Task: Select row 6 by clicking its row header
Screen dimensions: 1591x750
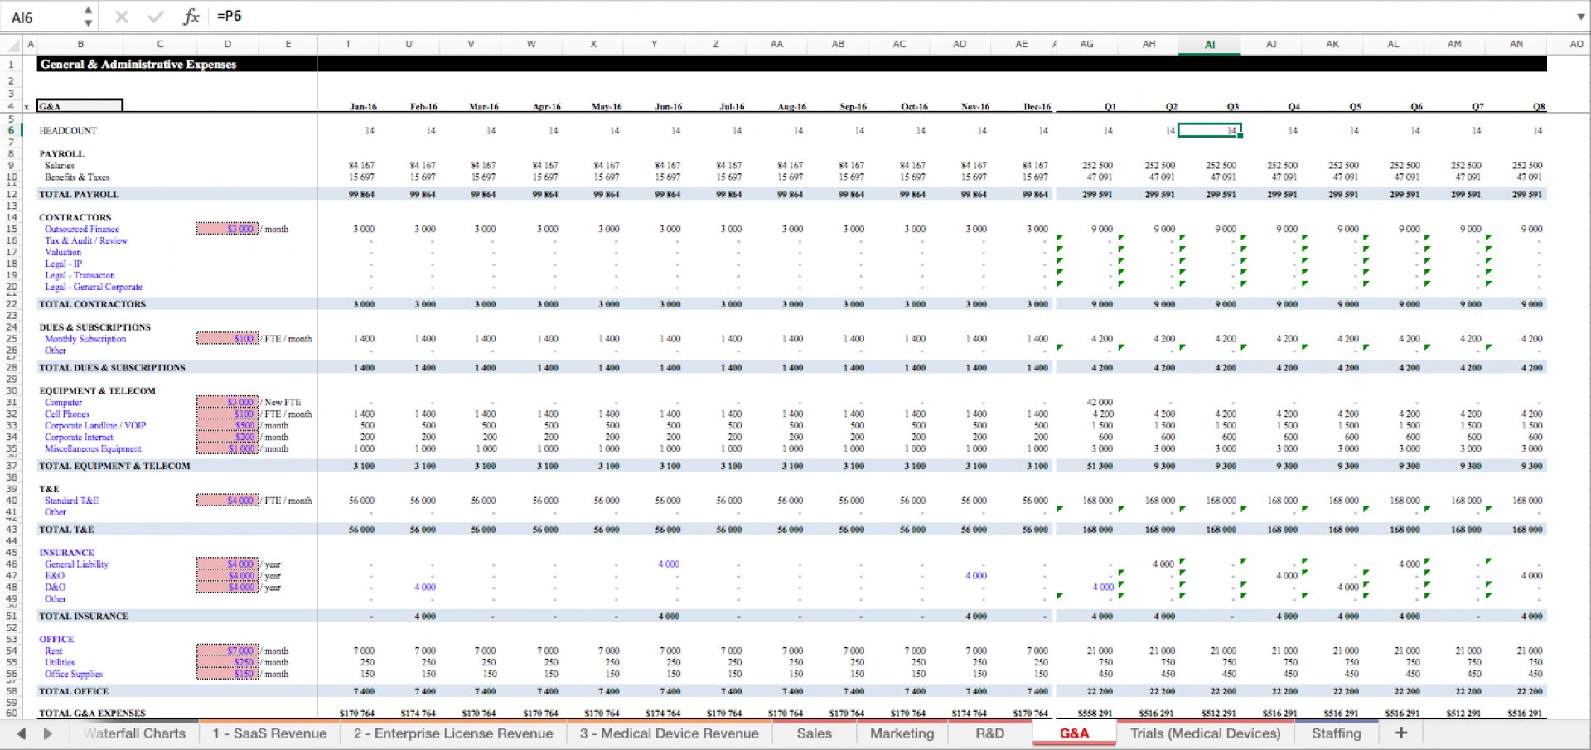Action: [10, 130]
